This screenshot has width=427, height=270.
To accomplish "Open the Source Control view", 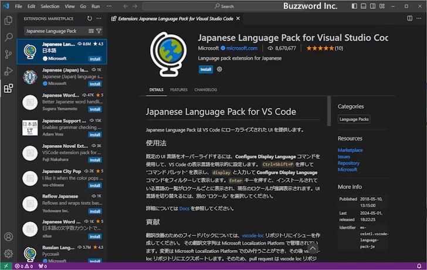I will coord(8,54).
